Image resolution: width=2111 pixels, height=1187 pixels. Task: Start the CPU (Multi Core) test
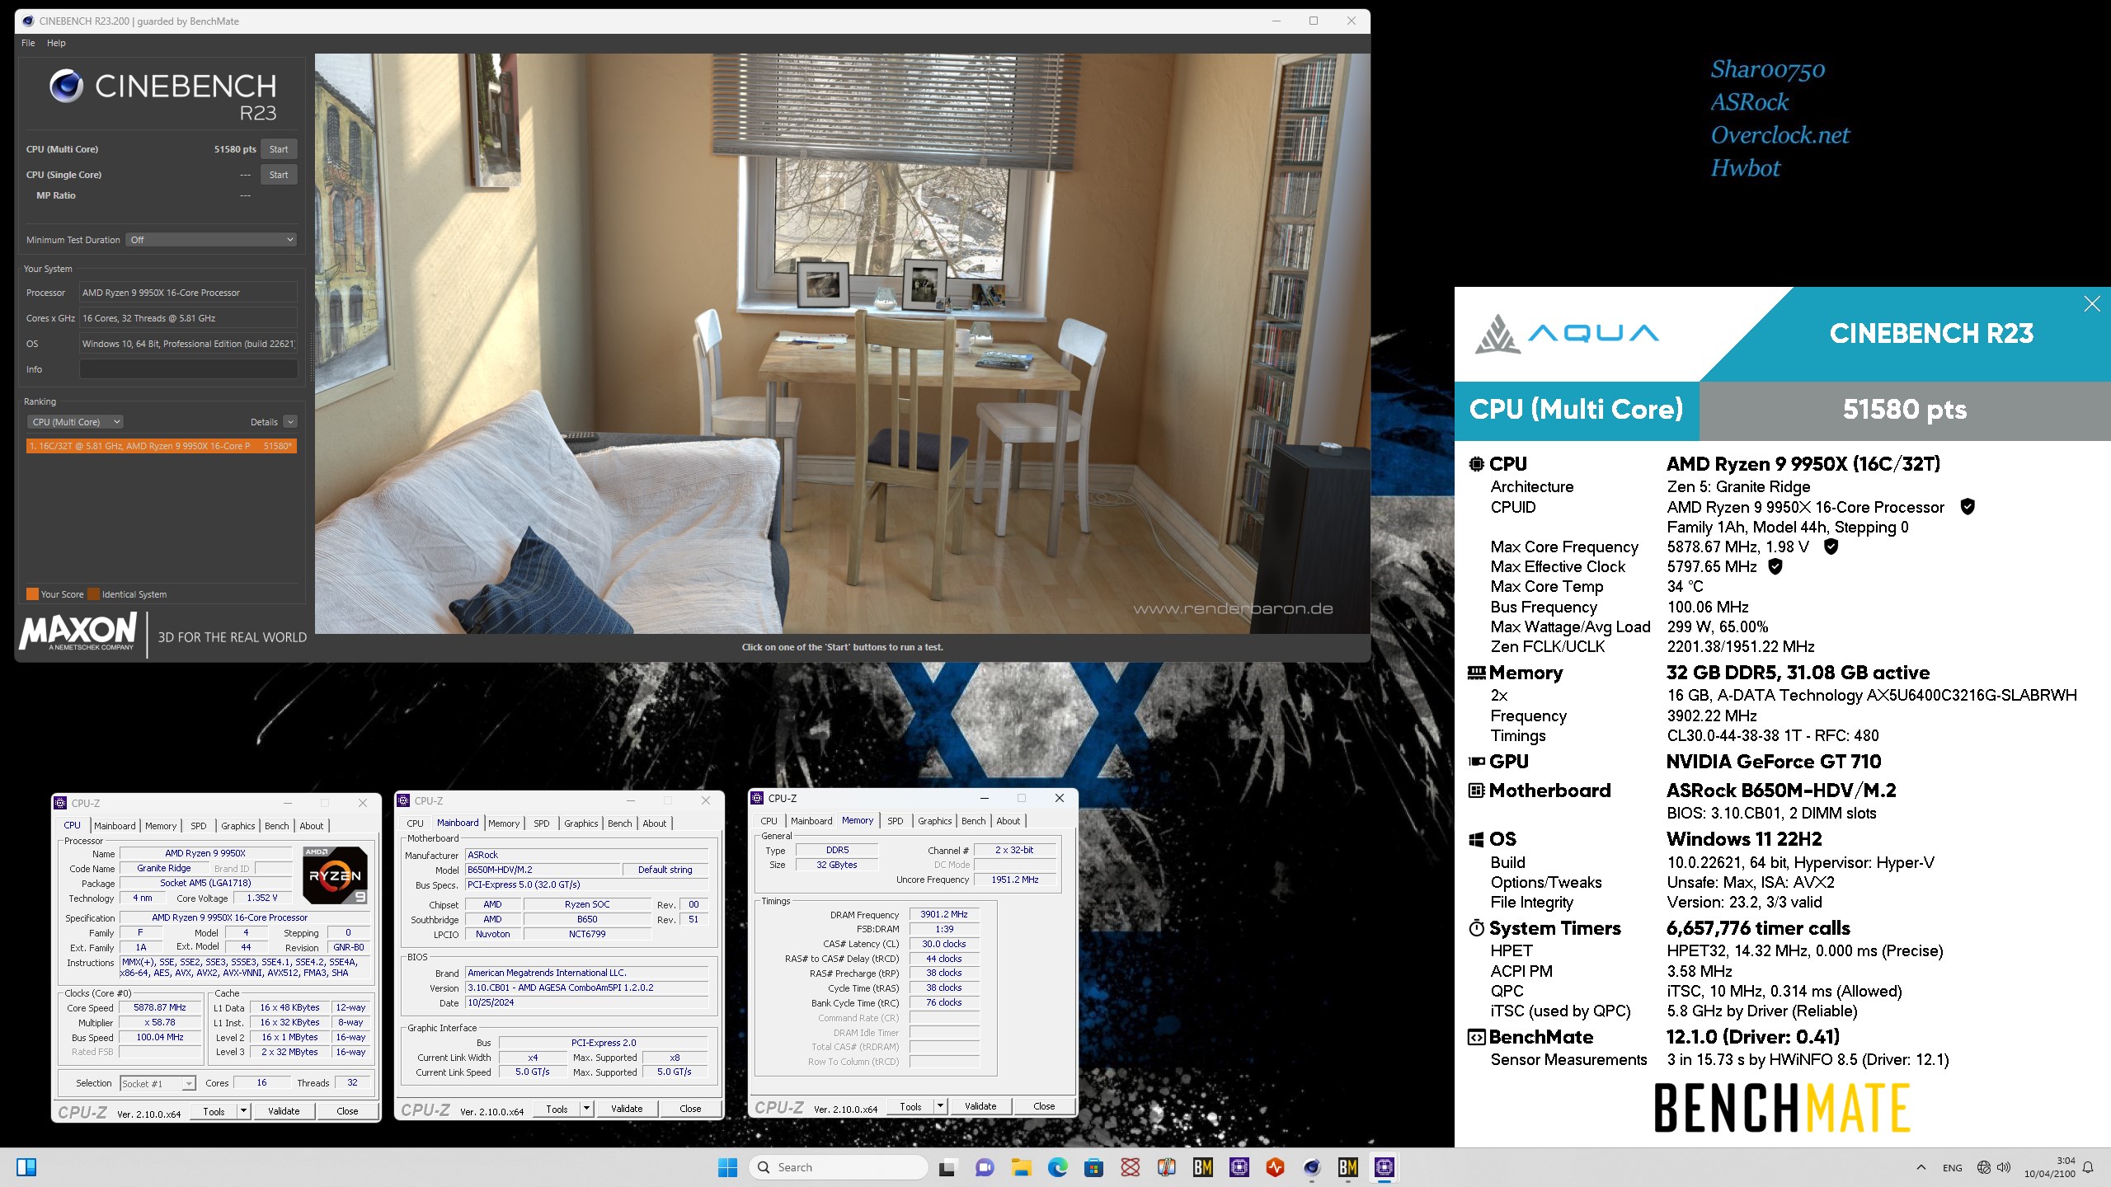click(279, 149)
